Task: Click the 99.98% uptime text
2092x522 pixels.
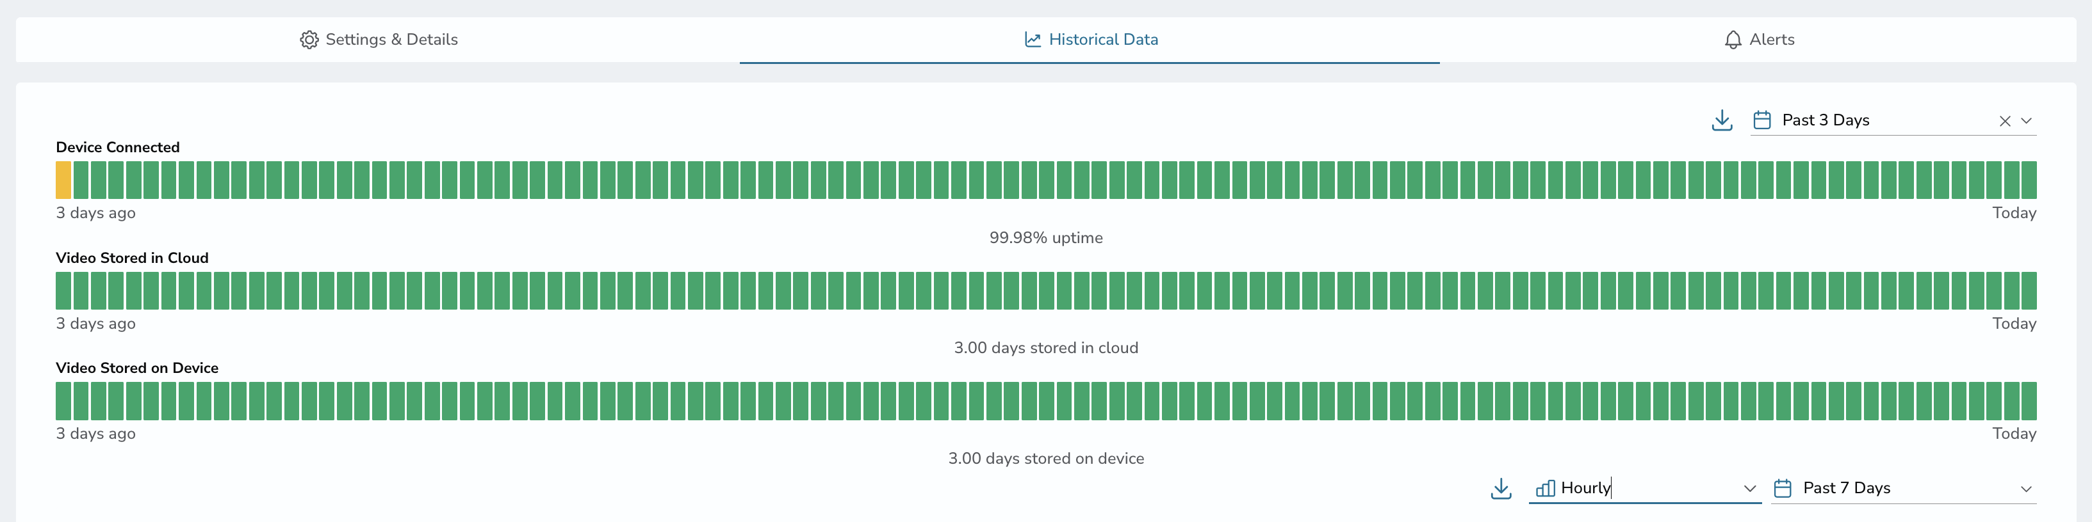Action: (1046, 237)
